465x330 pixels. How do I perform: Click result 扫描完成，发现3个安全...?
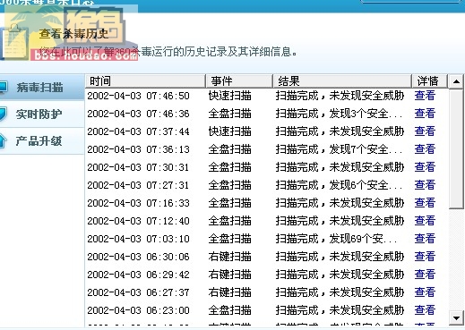coord(339,114)
